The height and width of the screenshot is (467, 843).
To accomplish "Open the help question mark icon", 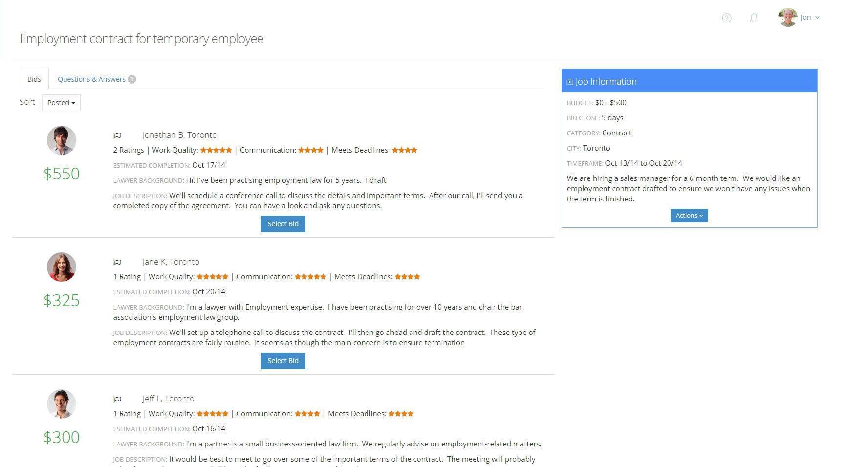I will (727, 18).
